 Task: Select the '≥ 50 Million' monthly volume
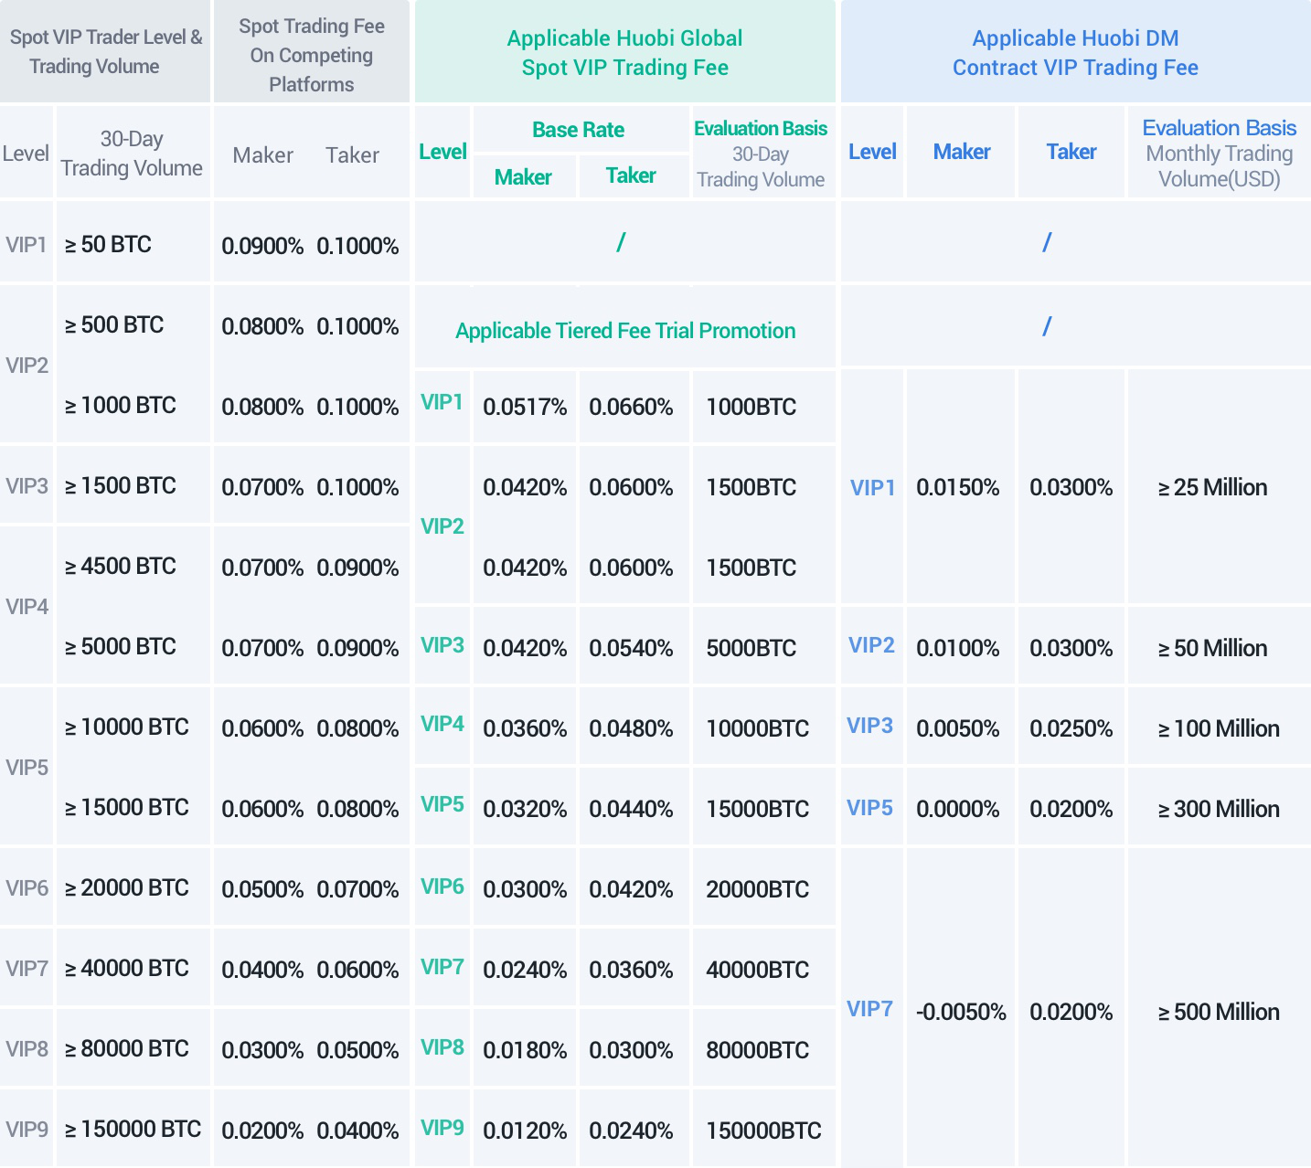(x=1213, y=648)
